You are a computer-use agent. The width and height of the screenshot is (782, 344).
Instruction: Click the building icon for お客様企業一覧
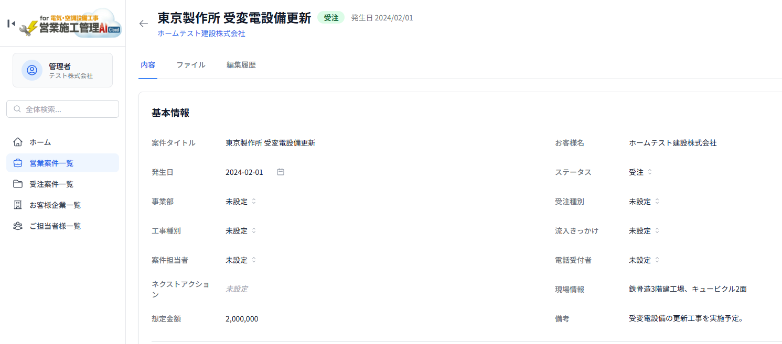pos(18,205)
